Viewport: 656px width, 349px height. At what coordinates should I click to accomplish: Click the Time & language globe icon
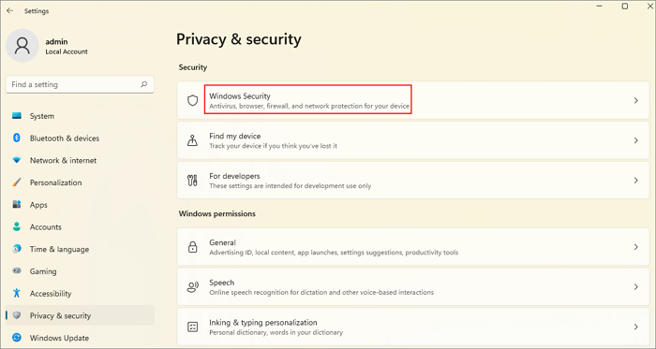[17, 249]
